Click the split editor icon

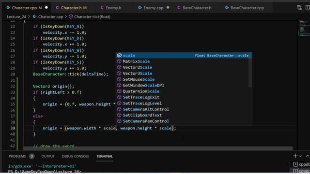tap(308, 8)
